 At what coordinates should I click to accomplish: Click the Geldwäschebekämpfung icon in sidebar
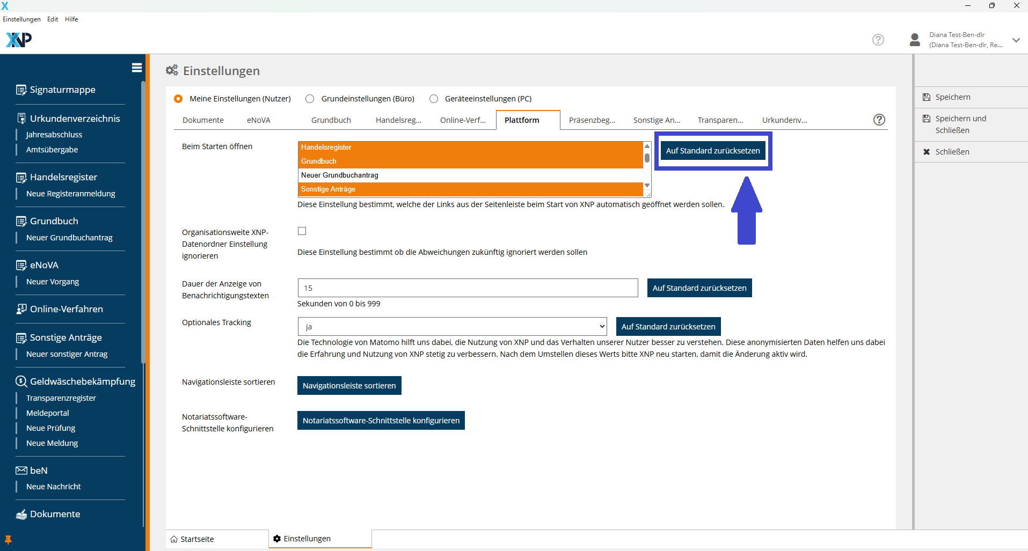pos(21,381)
